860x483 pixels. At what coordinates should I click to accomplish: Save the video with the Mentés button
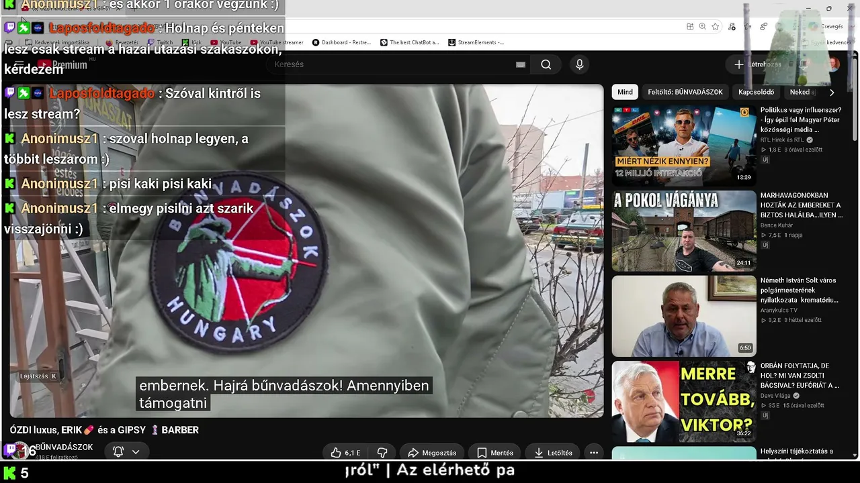tap(494, 453)
